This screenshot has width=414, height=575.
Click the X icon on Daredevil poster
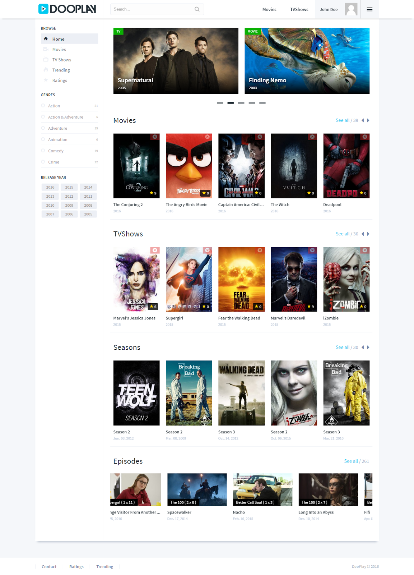point(312,250)
